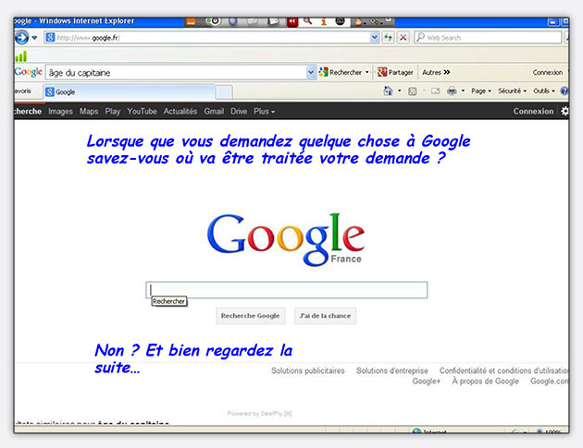This screenshot has width=583, height=448.
Task: Click the printer icon
Action: pyautogui.click(x=452, y=91)
